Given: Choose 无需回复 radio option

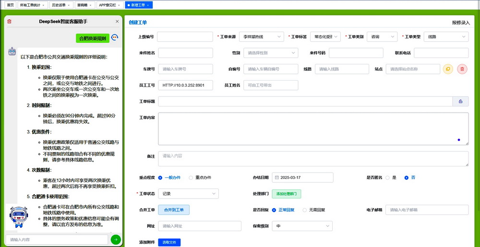Looking at the screenshot, I should click(314, 210).
